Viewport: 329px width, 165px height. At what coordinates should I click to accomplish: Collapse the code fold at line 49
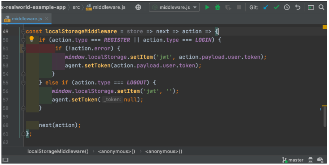point(23,31)
